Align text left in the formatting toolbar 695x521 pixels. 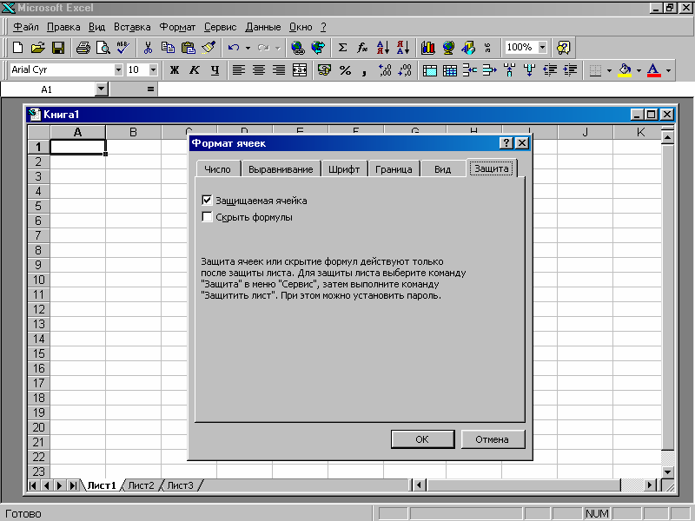click(239, 70)
